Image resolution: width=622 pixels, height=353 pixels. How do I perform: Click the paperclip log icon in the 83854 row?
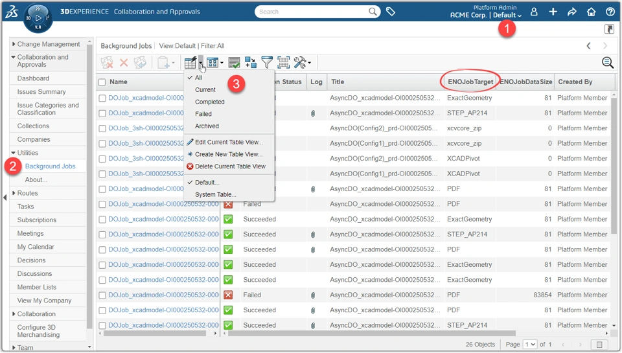point(313,295)
